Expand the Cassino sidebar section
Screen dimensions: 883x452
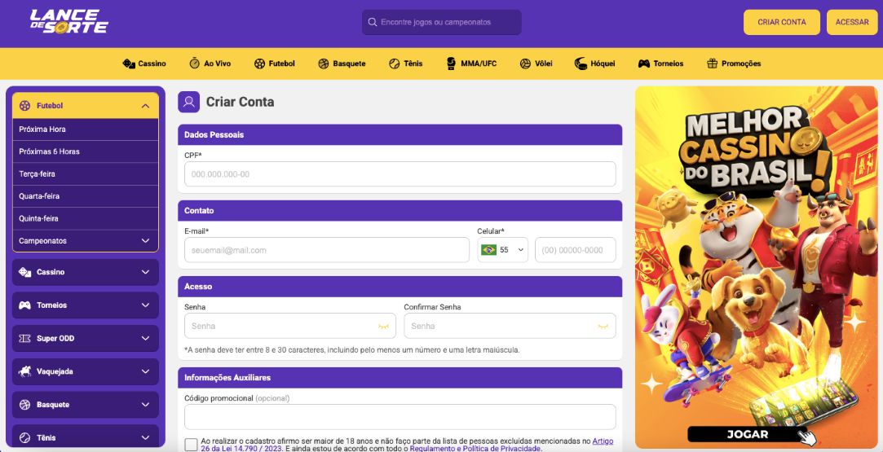point(145,272)
